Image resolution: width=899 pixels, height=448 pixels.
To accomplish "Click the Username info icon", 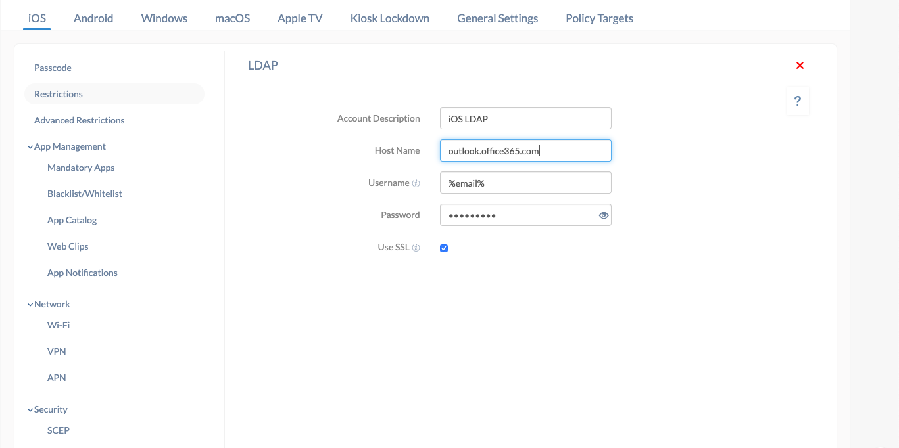I will coord(416,183).
